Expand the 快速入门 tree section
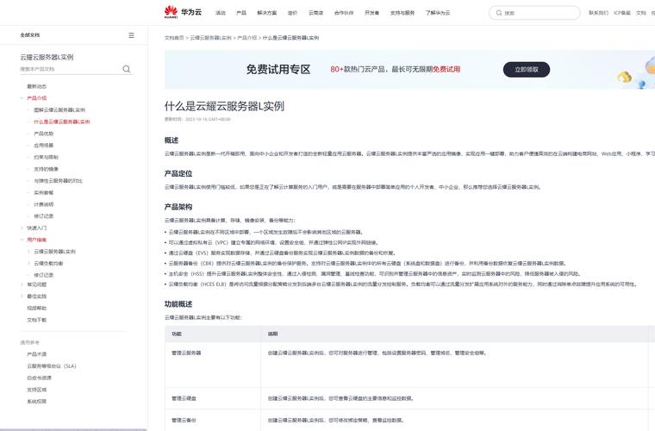Screen dimensions: 655x431 point(22,228)
